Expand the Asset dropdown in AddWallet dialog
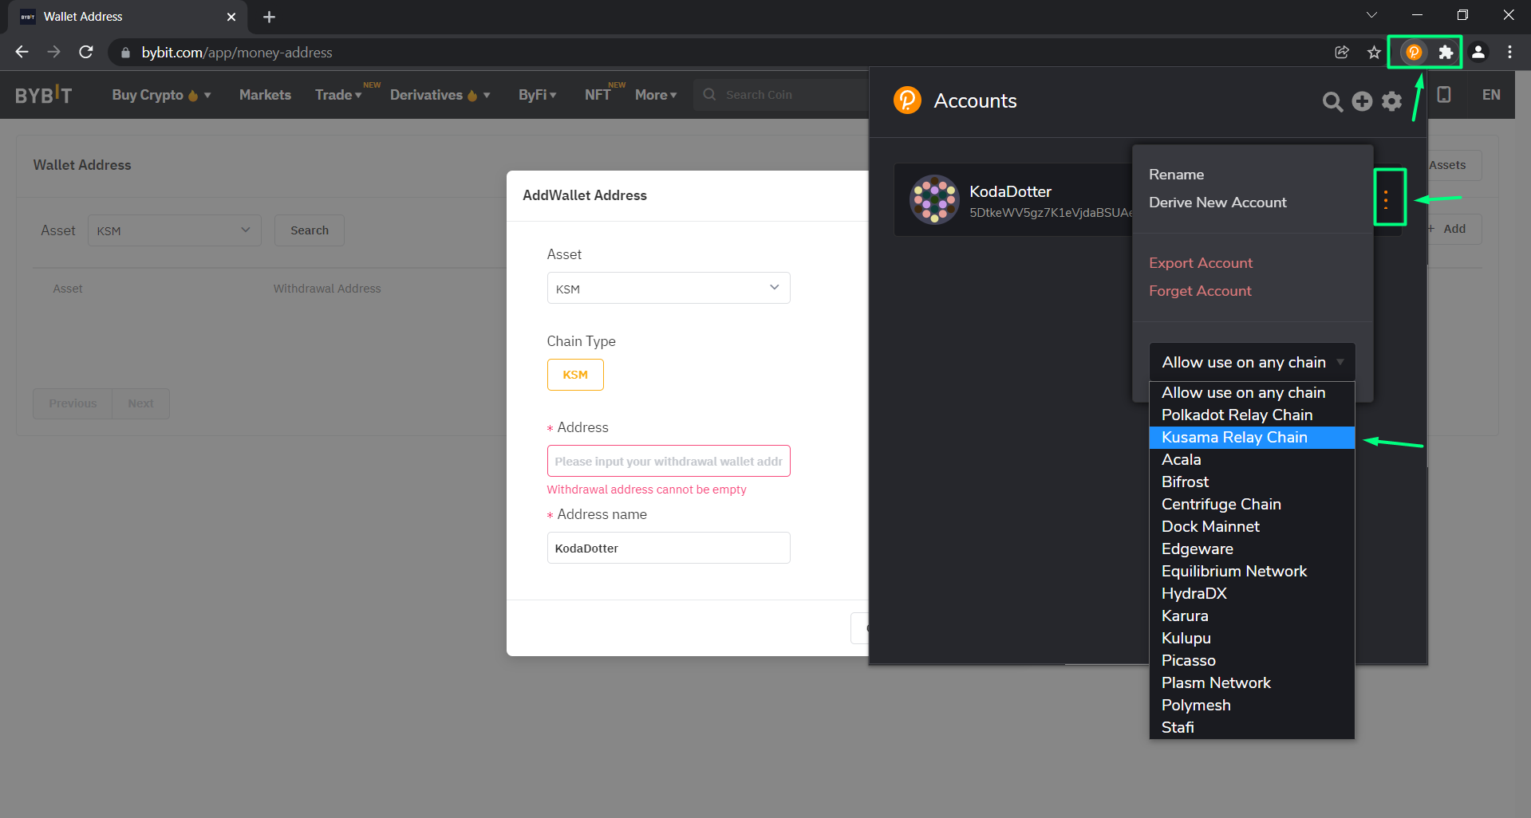Image resolution: width=1531 pixels, height=818 pixels. click(x=668, y=289)
